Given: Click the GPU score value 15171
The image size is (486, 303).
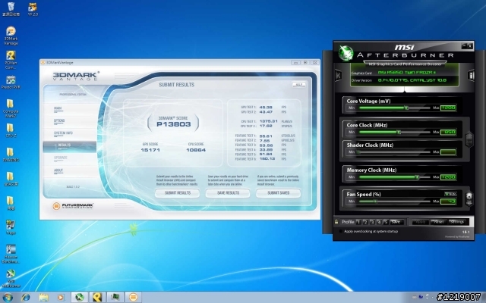Looking at the screenshot, I should point(150,150).
